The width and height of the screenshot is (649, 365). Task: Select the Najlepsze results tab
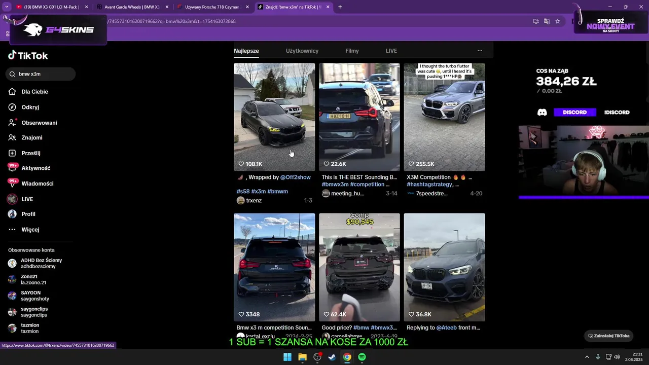(246, 51)
